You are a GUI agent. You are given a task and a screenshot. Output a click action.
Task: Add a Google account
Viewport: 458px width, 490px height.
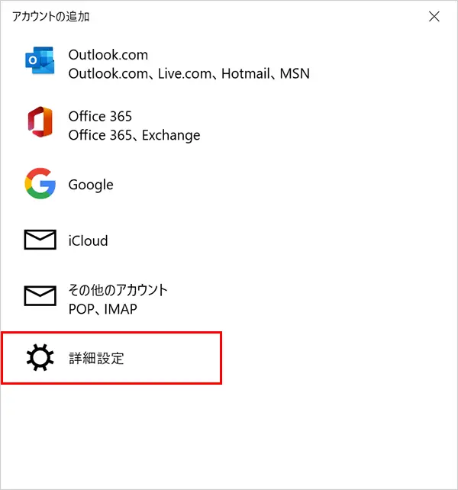tap(229, 184)
